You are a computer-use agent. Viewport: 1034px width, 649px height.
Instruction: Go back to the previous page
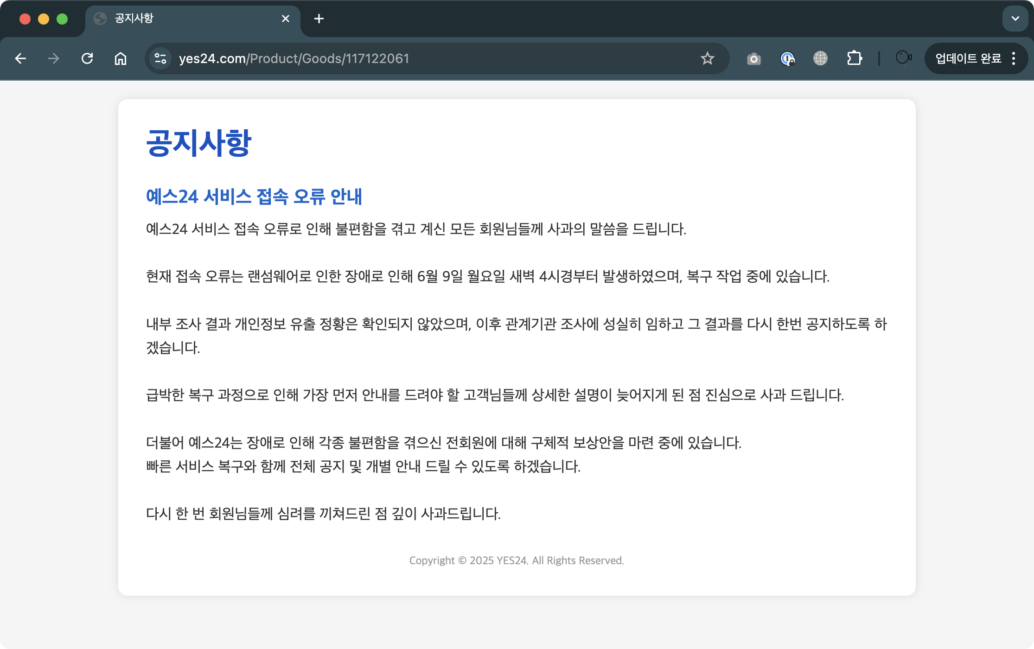click(x=20, y=58)
